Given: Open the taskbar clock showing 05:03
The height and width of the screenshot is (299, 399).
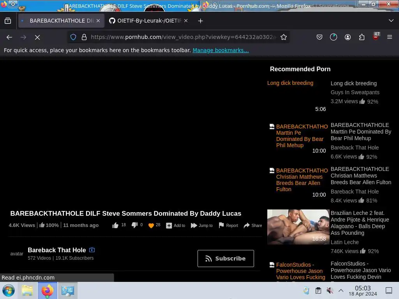Looking at the screenshot, I should (x=363, y=290).
